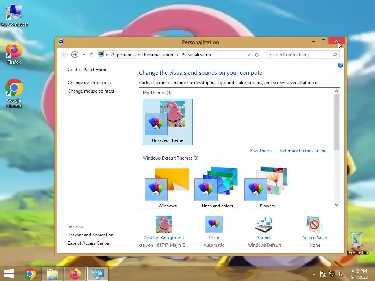Click the refresh button in address bar
Screen dimensions: 375x281
[257, 55]
